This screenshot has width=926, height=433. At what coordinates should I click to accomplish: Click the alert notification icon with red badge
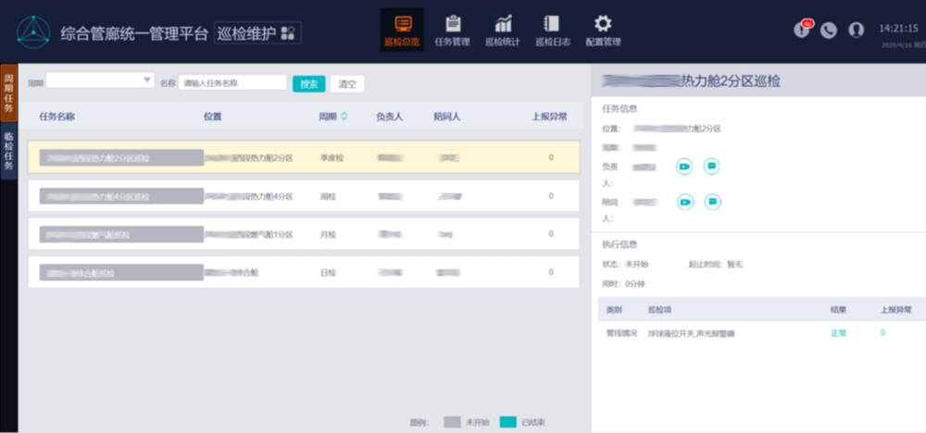(802, 30)
